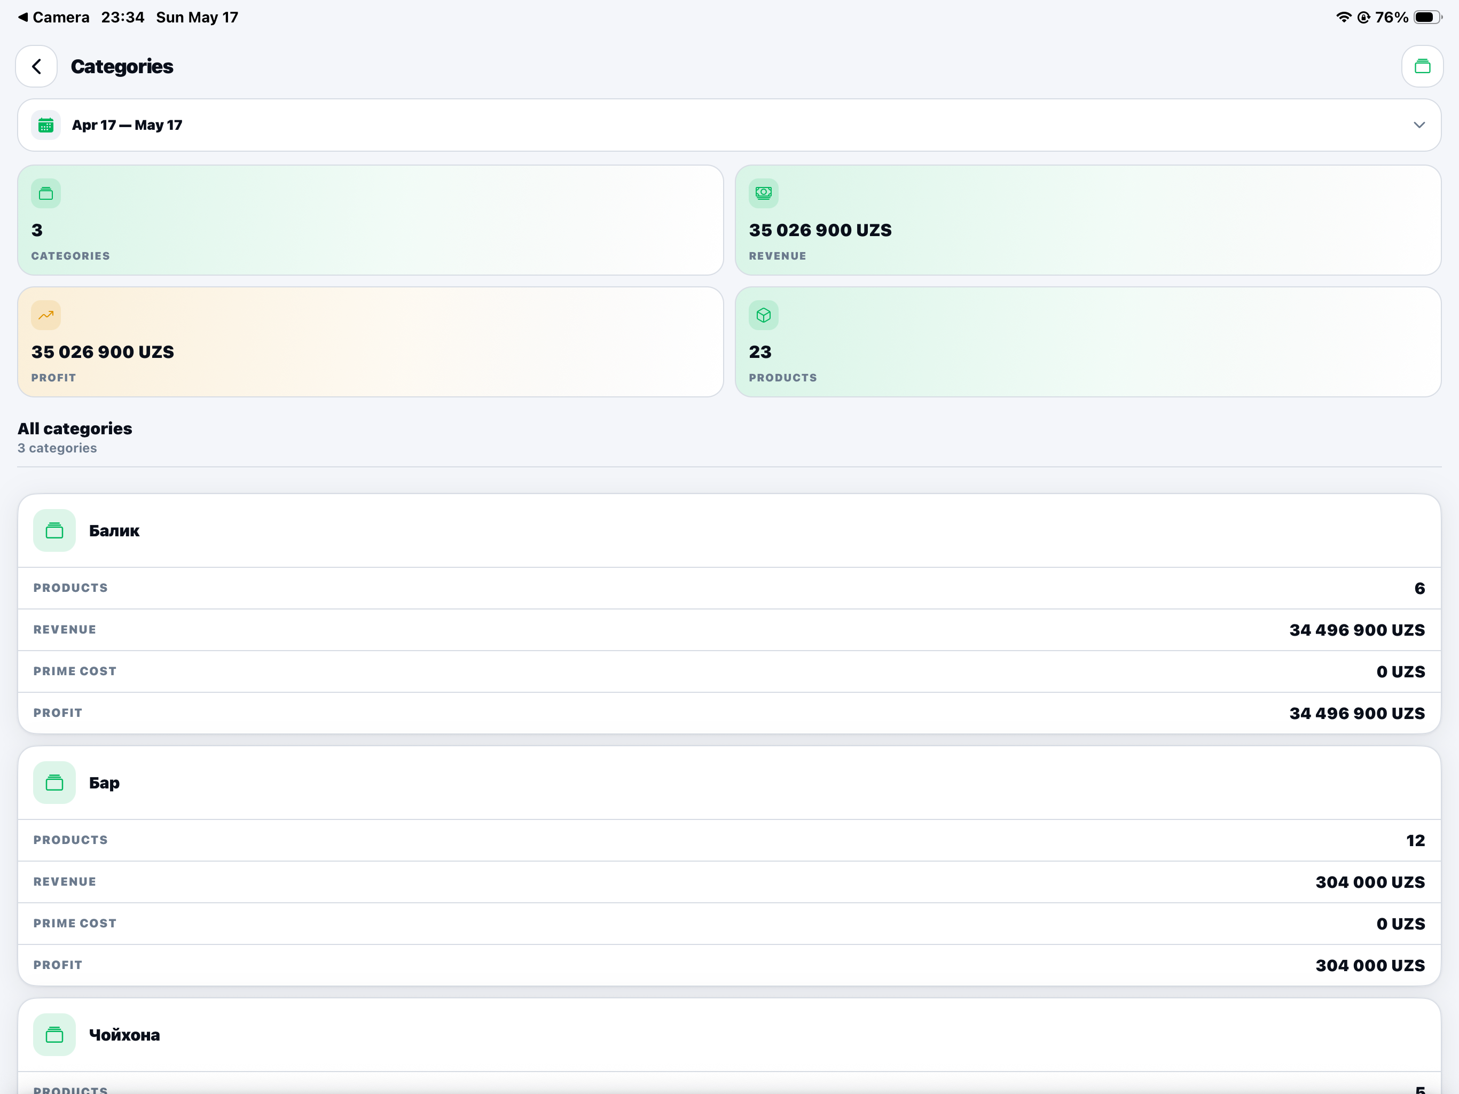Click the Балик PRIME COST label
Image resolution: width=1459 pixels, height=1094 pixels.
pyautogui.click(x=75, y=671)
